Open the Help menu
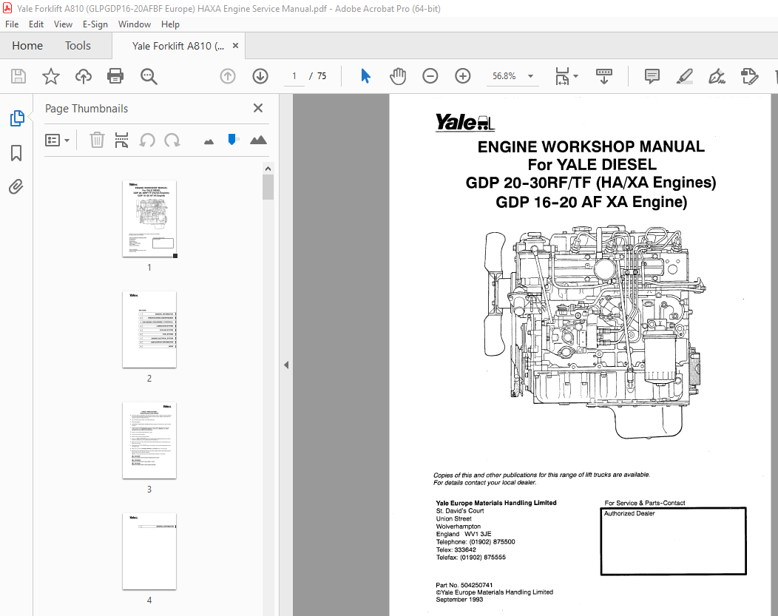 170,24
